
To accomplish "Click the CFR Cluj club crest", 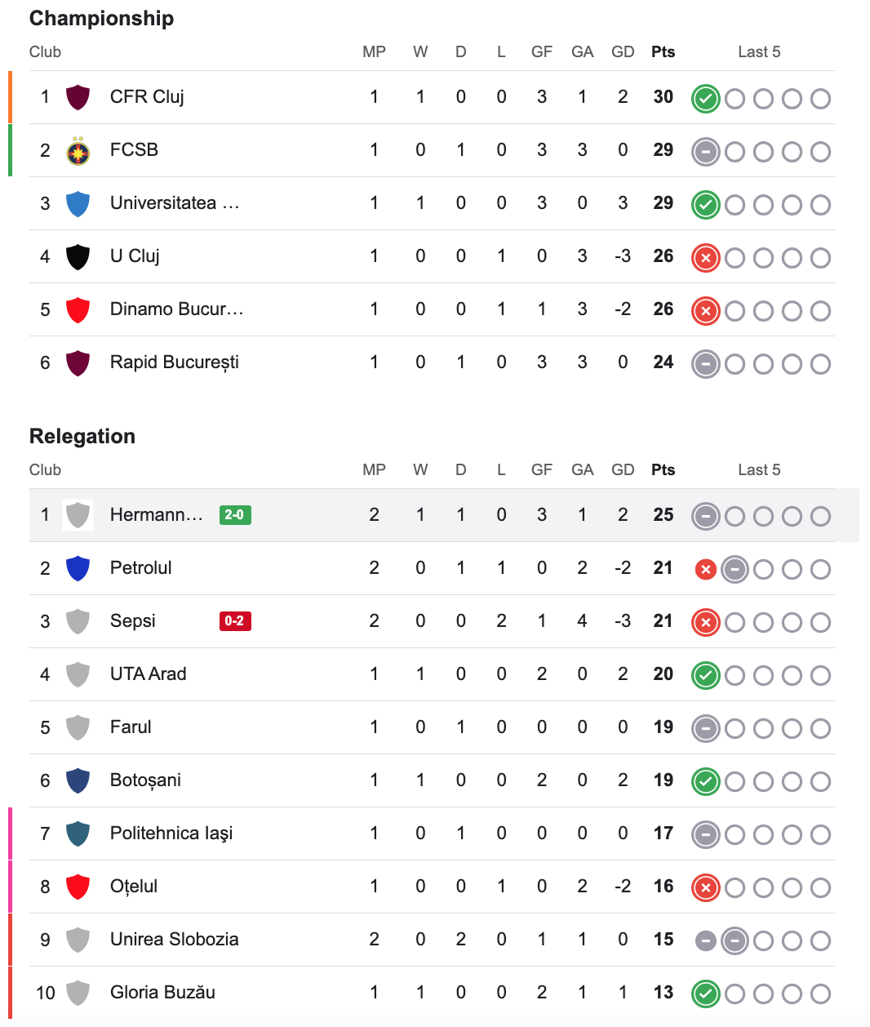I will tap(78, 97).
